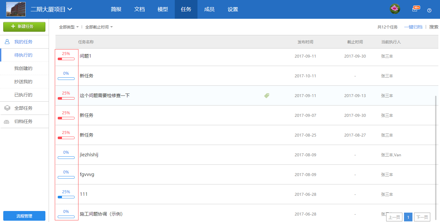Viewport: 440px width, 222px height.
Task: Select 我创建的 in the sidebar
Action: click(23, 68)
